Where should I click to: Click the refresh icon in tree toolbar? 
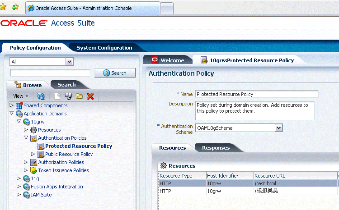point(41,96)
